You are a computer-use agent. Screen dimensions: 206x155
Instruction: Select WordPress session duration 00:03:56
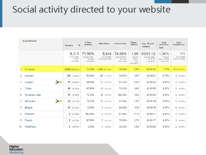click(151, 127)
